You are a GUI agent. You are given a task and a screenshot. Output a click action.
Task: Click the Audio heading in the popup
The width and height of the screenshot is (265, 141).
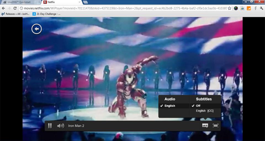point(170,99)
